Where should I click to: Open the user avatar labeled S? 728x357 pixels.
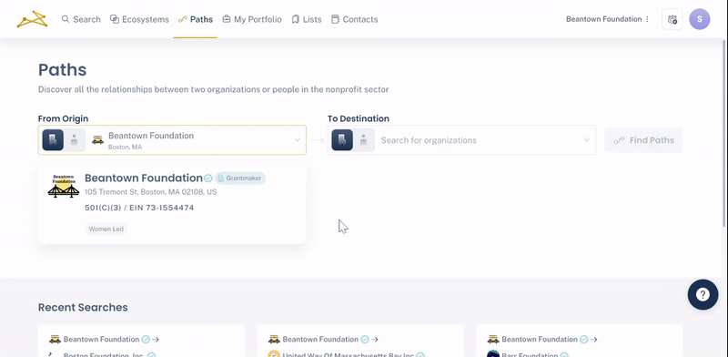[x=700, y=19]
